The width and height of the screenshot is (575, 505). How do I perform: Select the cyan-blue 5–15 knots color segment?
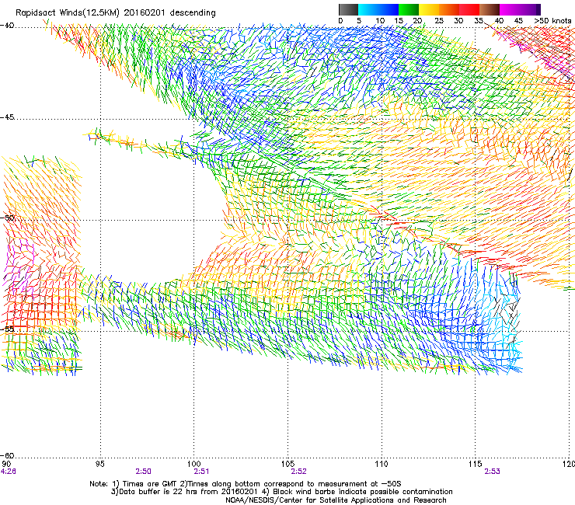(378, 9)
